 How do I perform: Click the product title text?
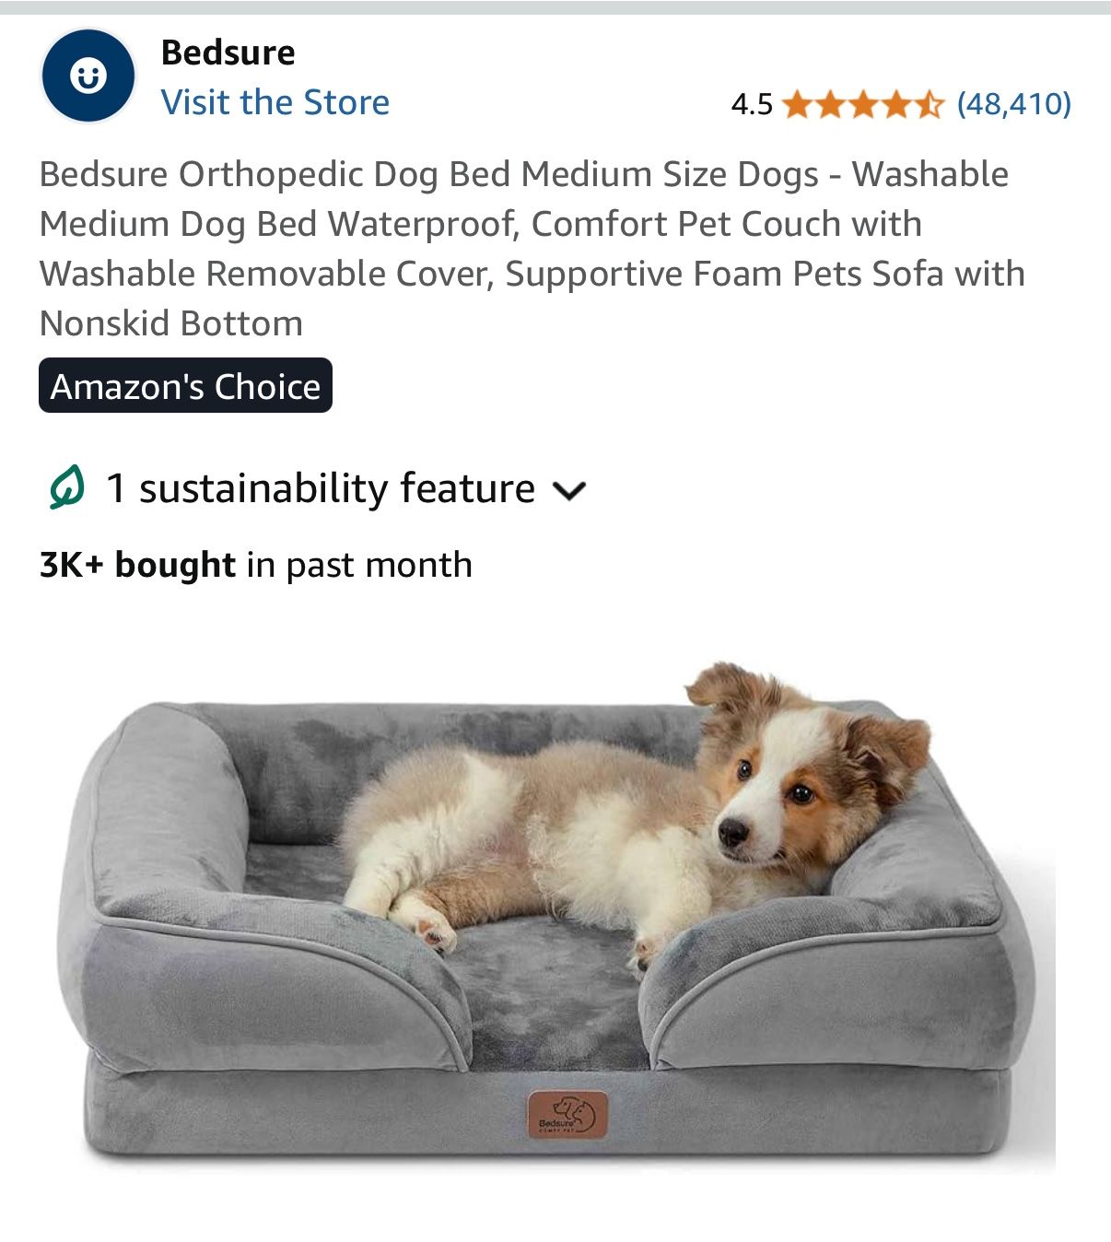pyautogui.click(x=532, y=249)
